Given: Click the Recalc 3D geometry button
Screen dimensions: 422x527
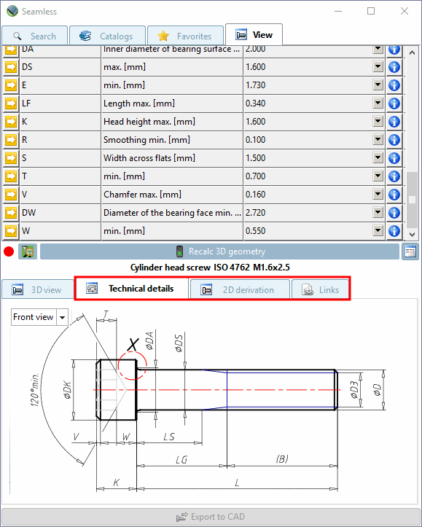Looking at the screenshot, I should click(219, 251).
